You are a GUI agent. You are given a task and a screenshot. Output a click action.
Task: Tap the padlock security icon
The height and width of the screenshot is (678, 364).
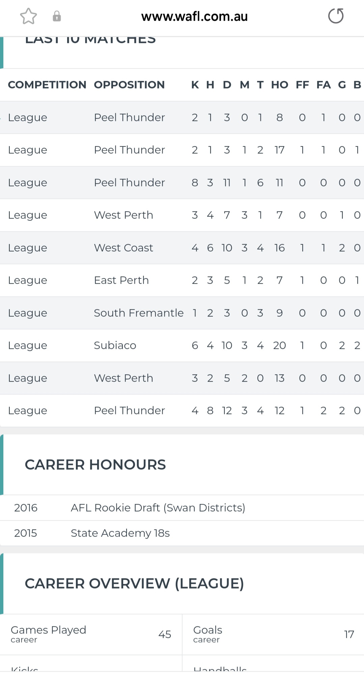point(57,16)
